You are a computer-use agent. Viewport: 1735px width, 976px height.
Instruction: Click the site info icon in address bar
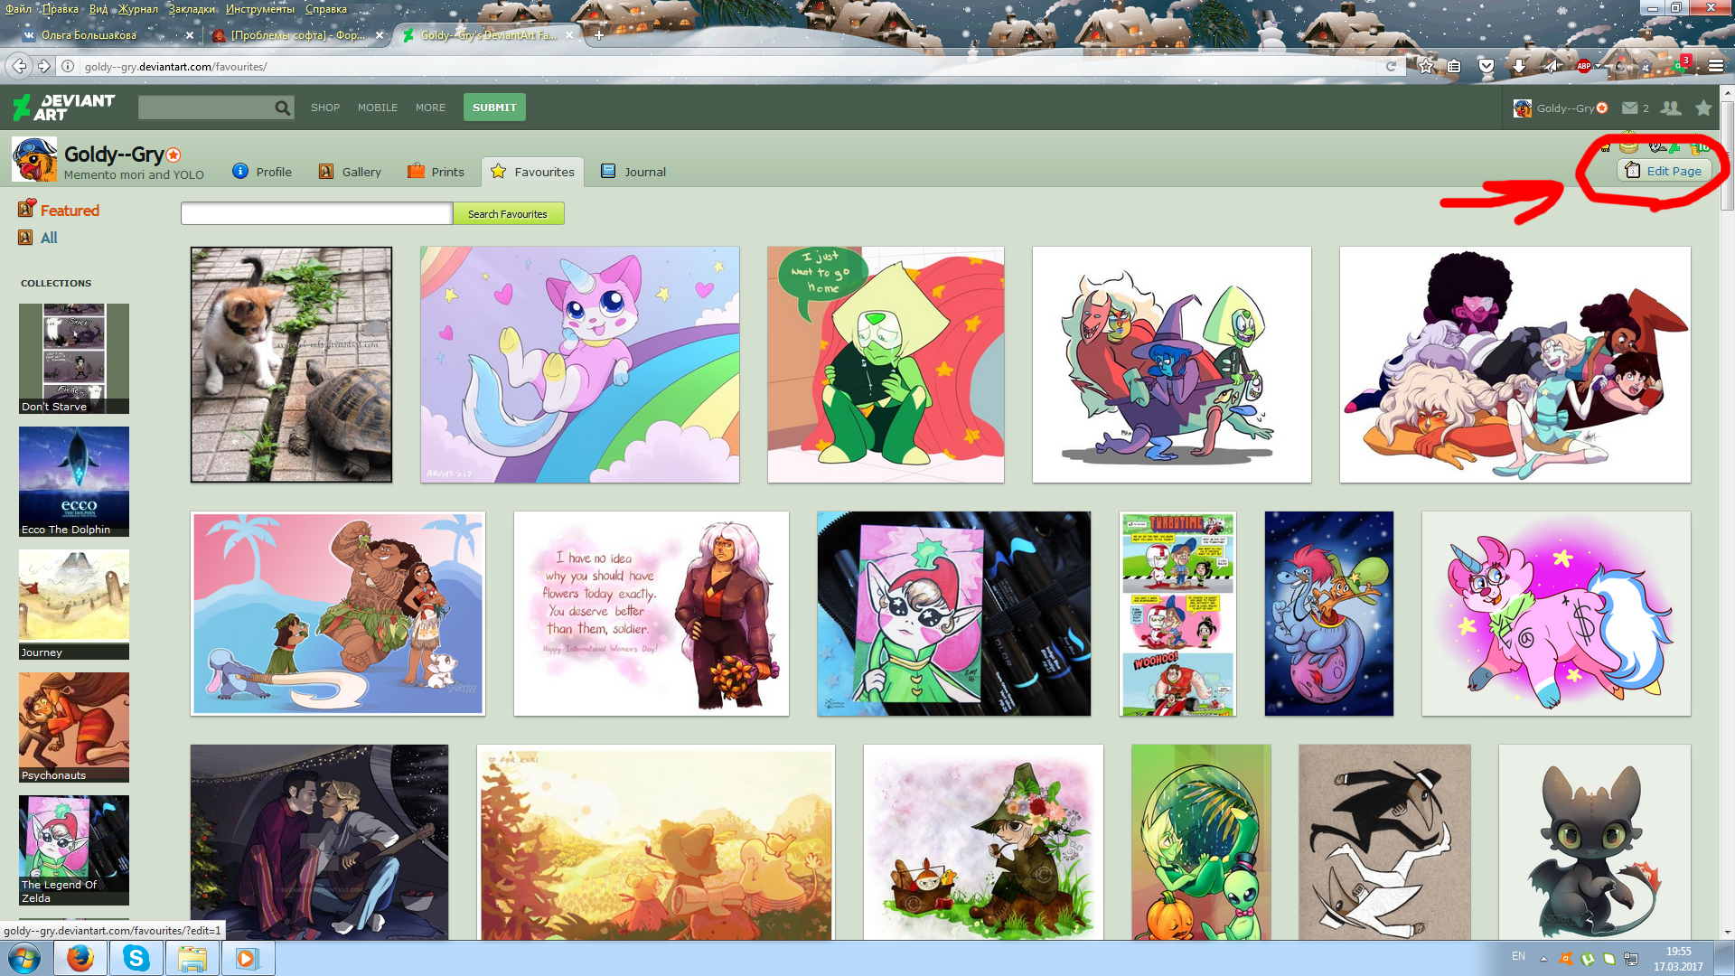(68, 66)
